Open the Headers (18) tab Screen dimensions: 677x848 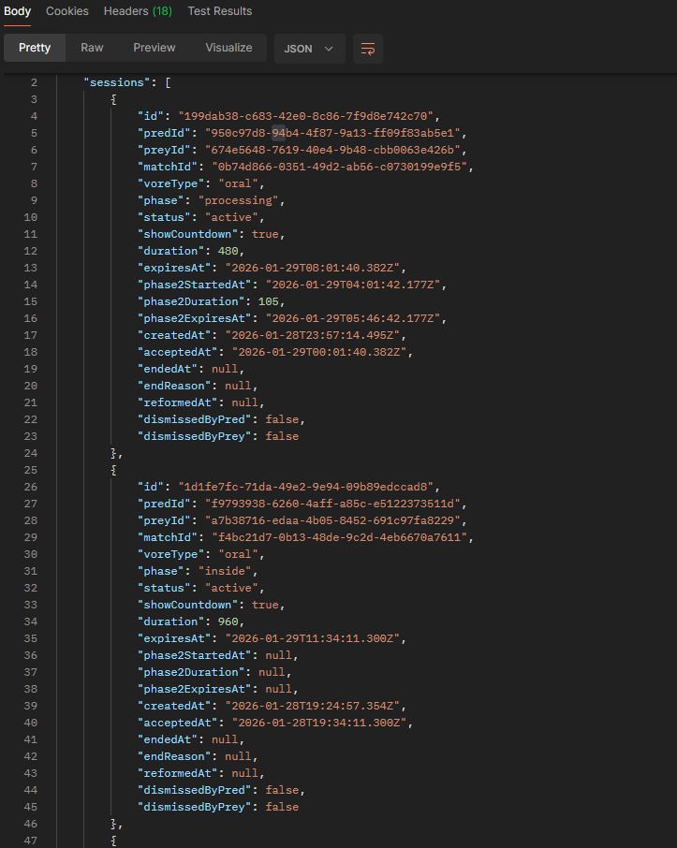tap(138, 11)
